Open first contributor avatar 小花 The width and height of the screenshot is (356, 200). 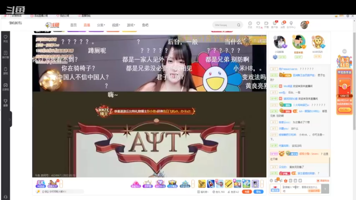[x=279, y=42]
